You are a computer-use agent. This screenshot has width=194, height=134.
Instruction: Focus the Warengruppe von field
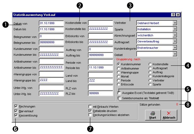click(51, 74)
